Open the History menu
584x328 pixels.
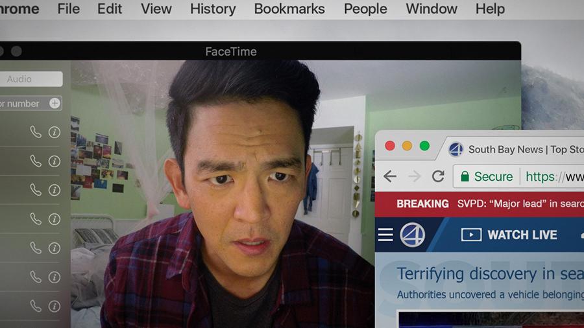pos(213,8)
